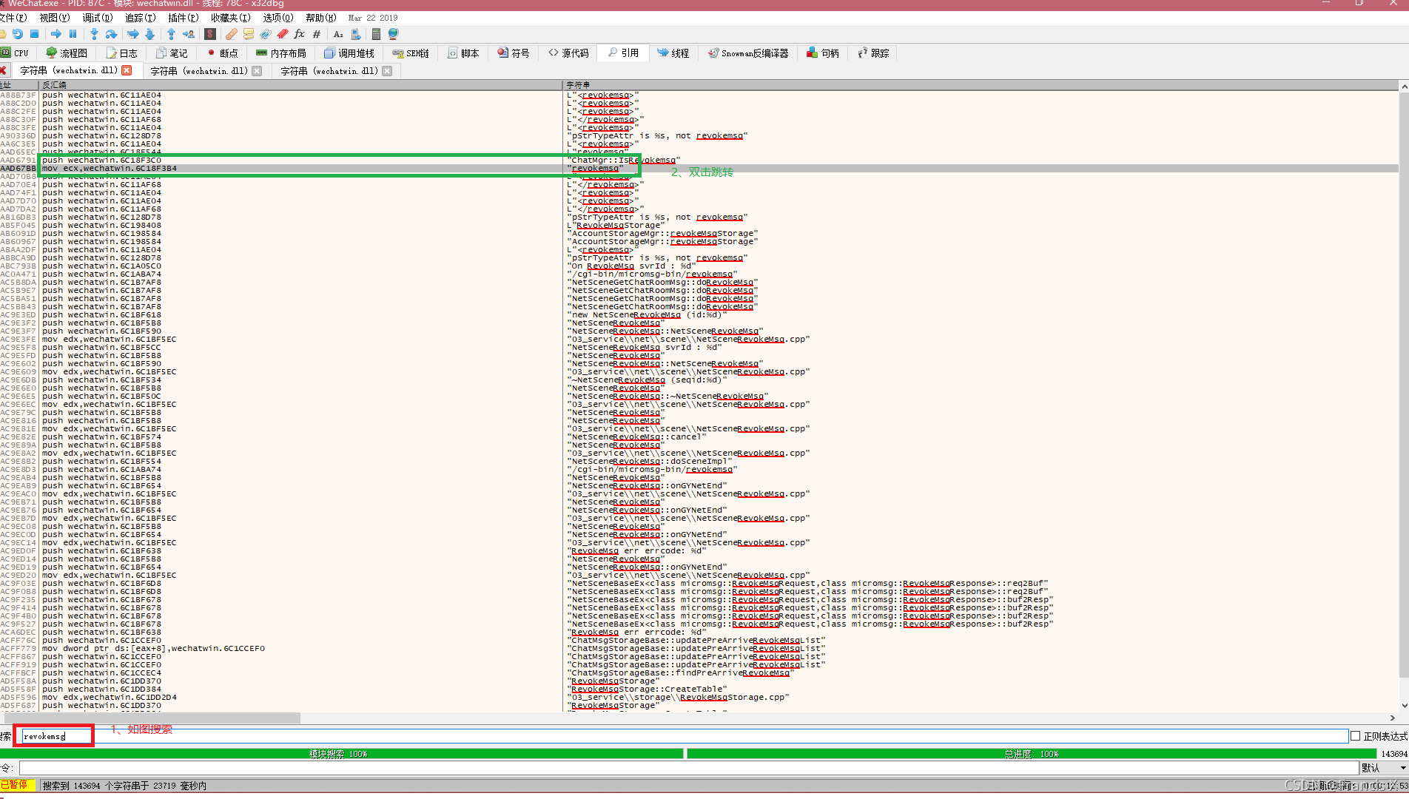Screen dimensions: 1409x799
Task: Click the trace over (dotted down arrow) icon
Action: (x=149, y=34)
